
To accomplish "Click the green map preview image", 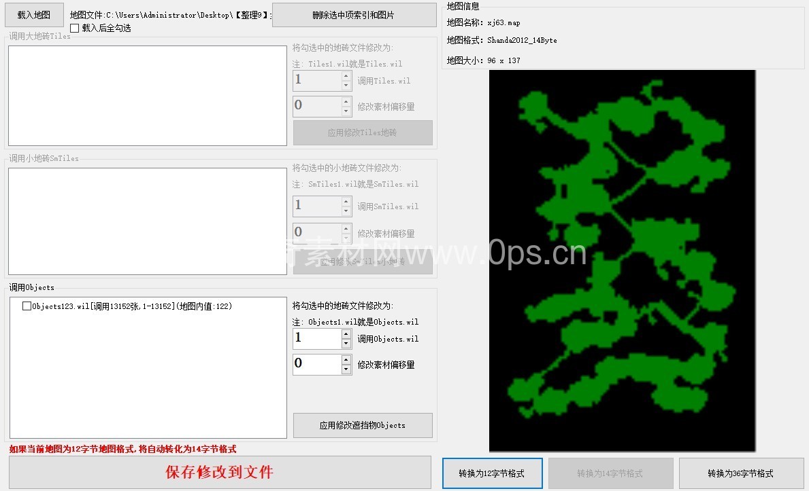I will coord(622,260).
